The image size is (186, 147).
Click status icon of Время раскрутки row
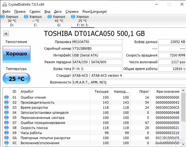(x=6, y=107)
